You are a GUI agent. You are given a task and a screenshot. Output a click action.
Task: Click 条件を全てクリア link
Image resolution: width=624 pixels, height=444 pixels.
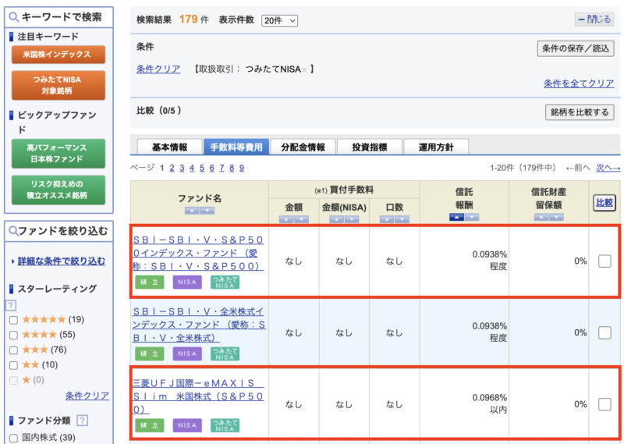[x=579, y=83]
